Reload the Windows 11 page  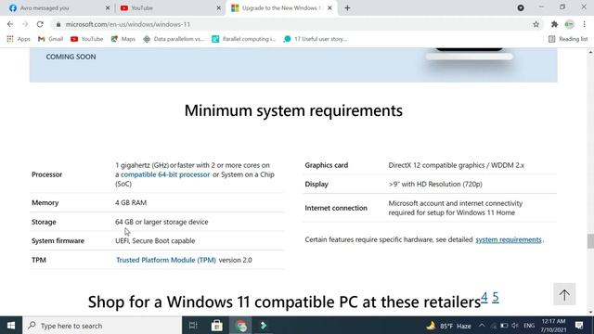tap(40, 24)
